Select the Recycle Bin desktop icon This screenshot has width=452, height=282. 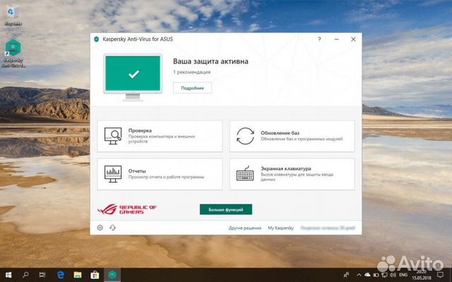click(x=13, y=16)
